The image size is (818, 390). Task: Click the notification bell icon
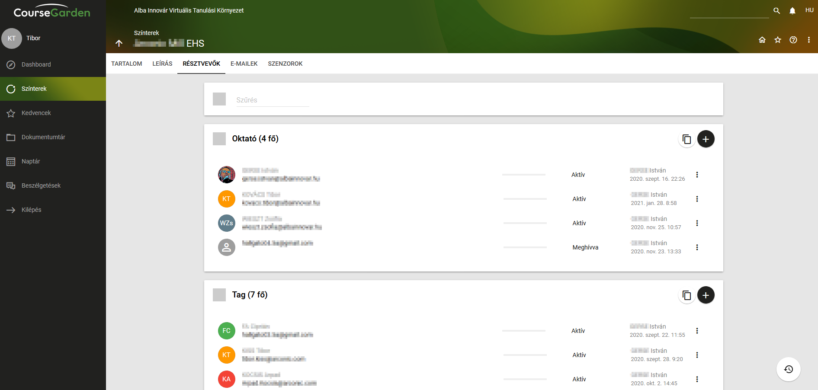click(792, 11)
